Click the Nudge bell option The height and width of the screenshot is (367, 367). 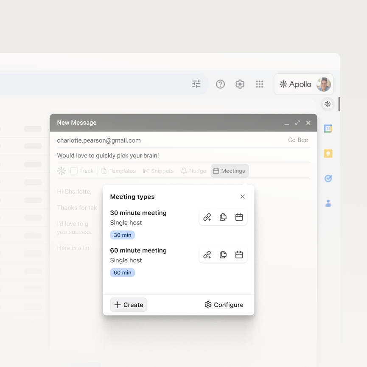pos(193,171)
